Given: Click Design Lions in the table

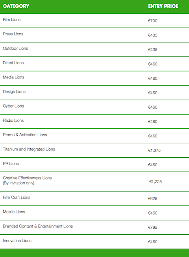Looking at the screenshot, I should click(14, 92).
